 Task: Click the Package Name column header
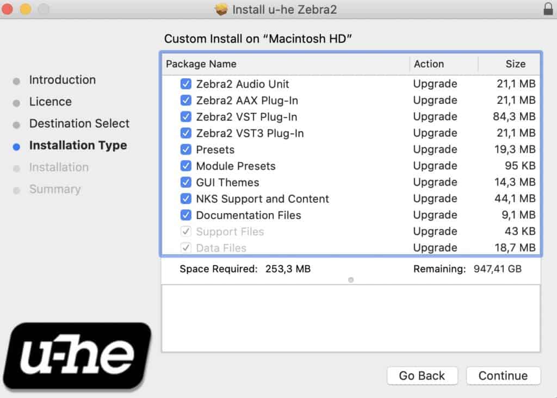click(201, 64)
